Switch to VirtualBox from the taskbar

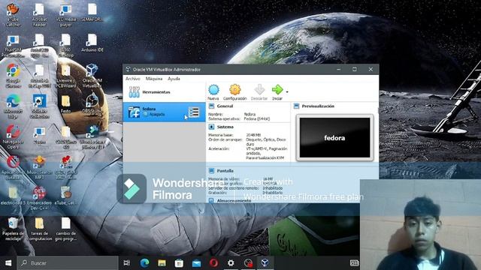click(265, 263)
